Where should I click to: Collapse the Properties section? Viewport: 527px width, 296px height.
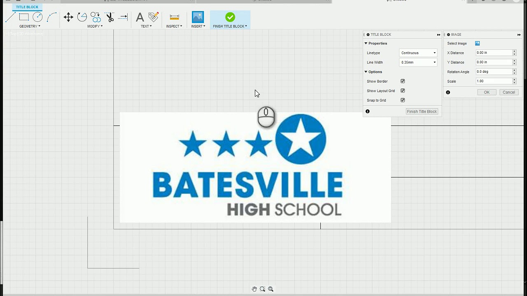(366, 43)
